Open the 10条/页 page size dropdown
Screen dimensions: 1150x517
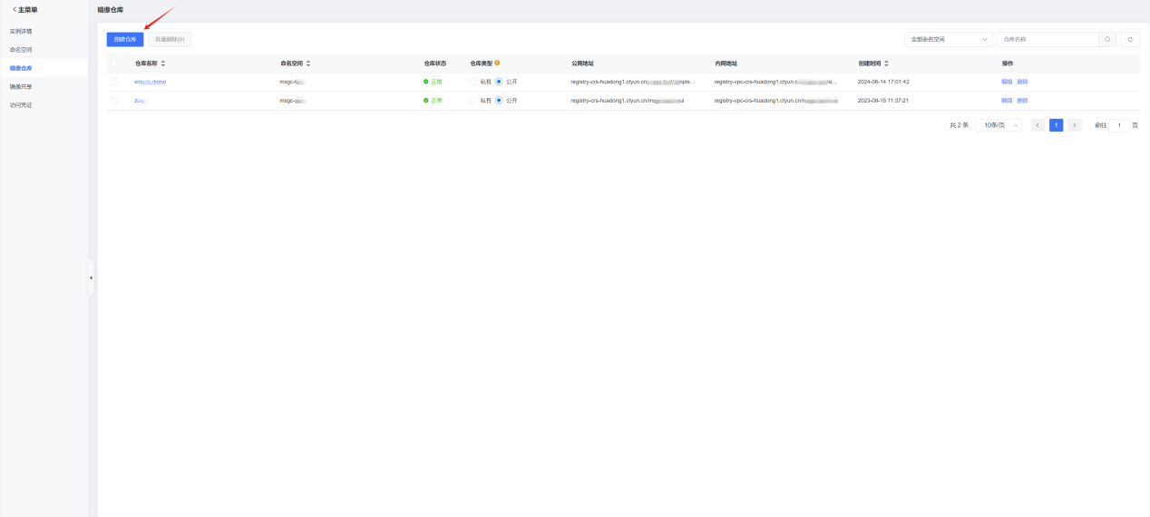(x=999, y=125)
